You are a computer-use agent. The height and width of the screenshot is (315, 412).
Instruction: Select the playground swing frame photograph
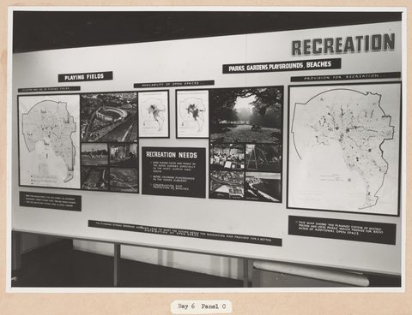pyautogui.click(x=264, y=157)
